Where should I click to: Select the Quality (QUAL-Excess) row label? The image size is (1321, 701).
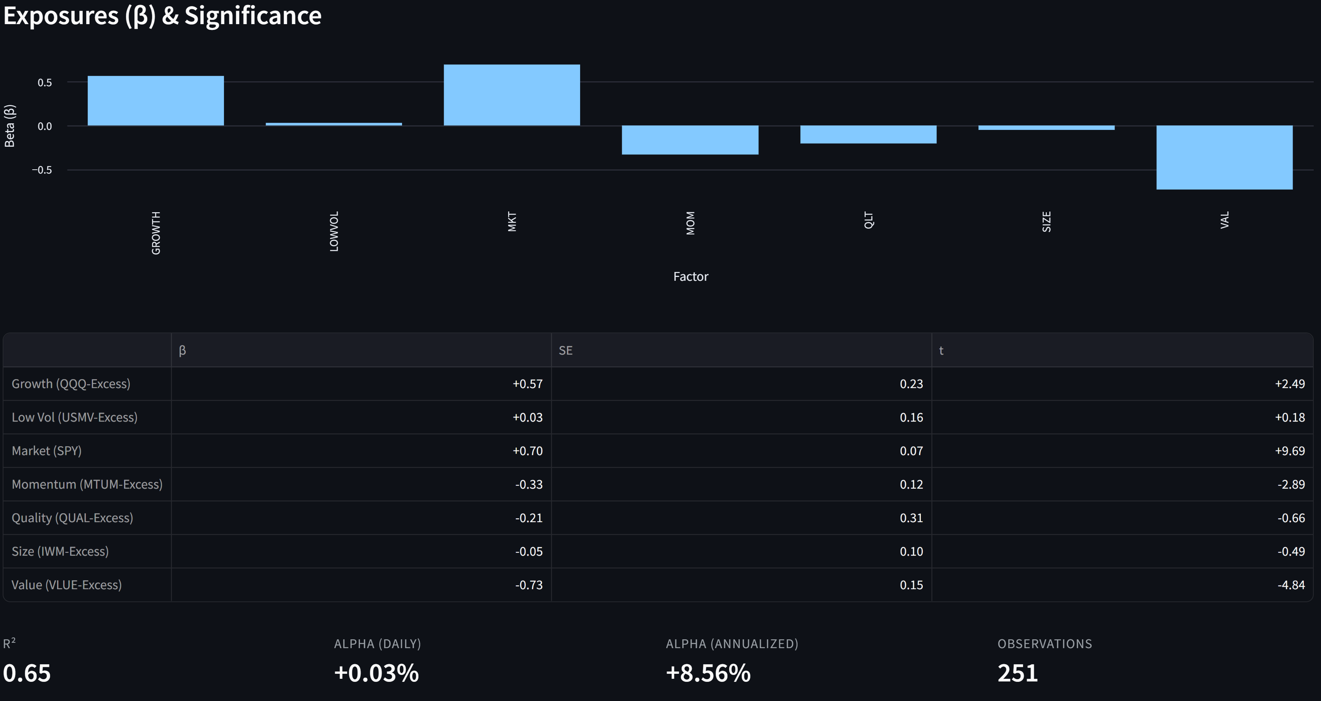click(72, 518)
